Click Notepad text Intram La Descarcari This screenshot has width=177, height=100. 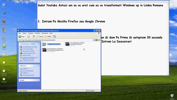[x=116, y=41]
